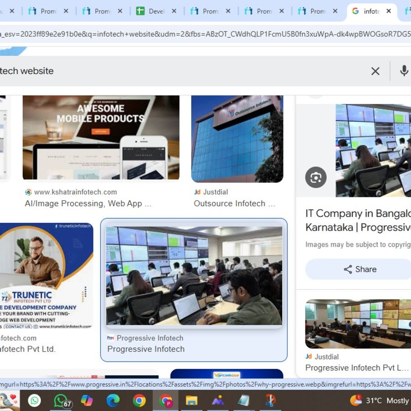Open the Outsource Infotech building image
Viewport: 411px width, 411px height.
pyautogui.click(x=237, y=139)
